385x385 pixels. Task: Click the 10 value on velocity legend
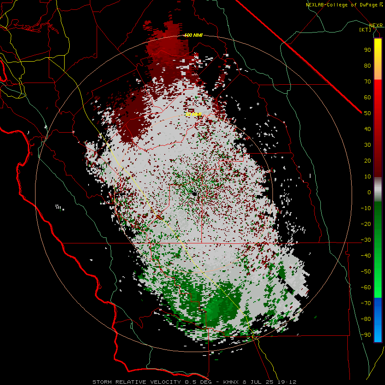tap(367, 177)
